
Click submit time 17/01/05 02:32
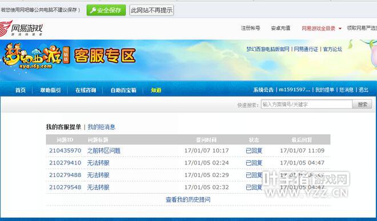click(207, 187)
